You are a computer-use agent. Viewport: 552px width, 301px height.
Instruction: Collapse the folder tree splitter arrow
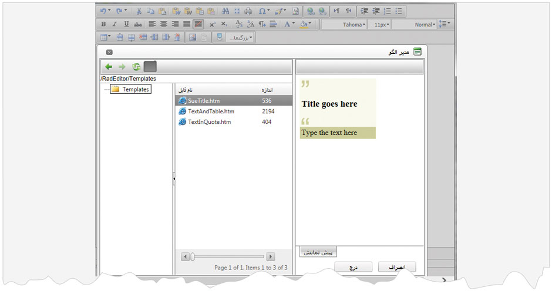point(174,179)
